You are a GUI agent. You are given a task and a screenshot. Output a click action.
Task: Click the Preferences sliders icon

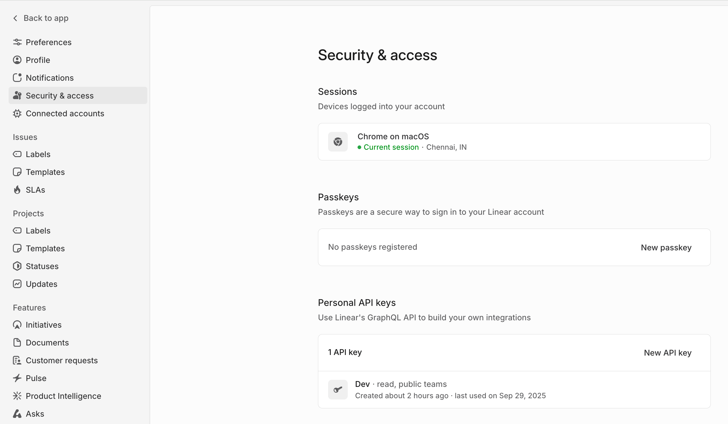17,42
